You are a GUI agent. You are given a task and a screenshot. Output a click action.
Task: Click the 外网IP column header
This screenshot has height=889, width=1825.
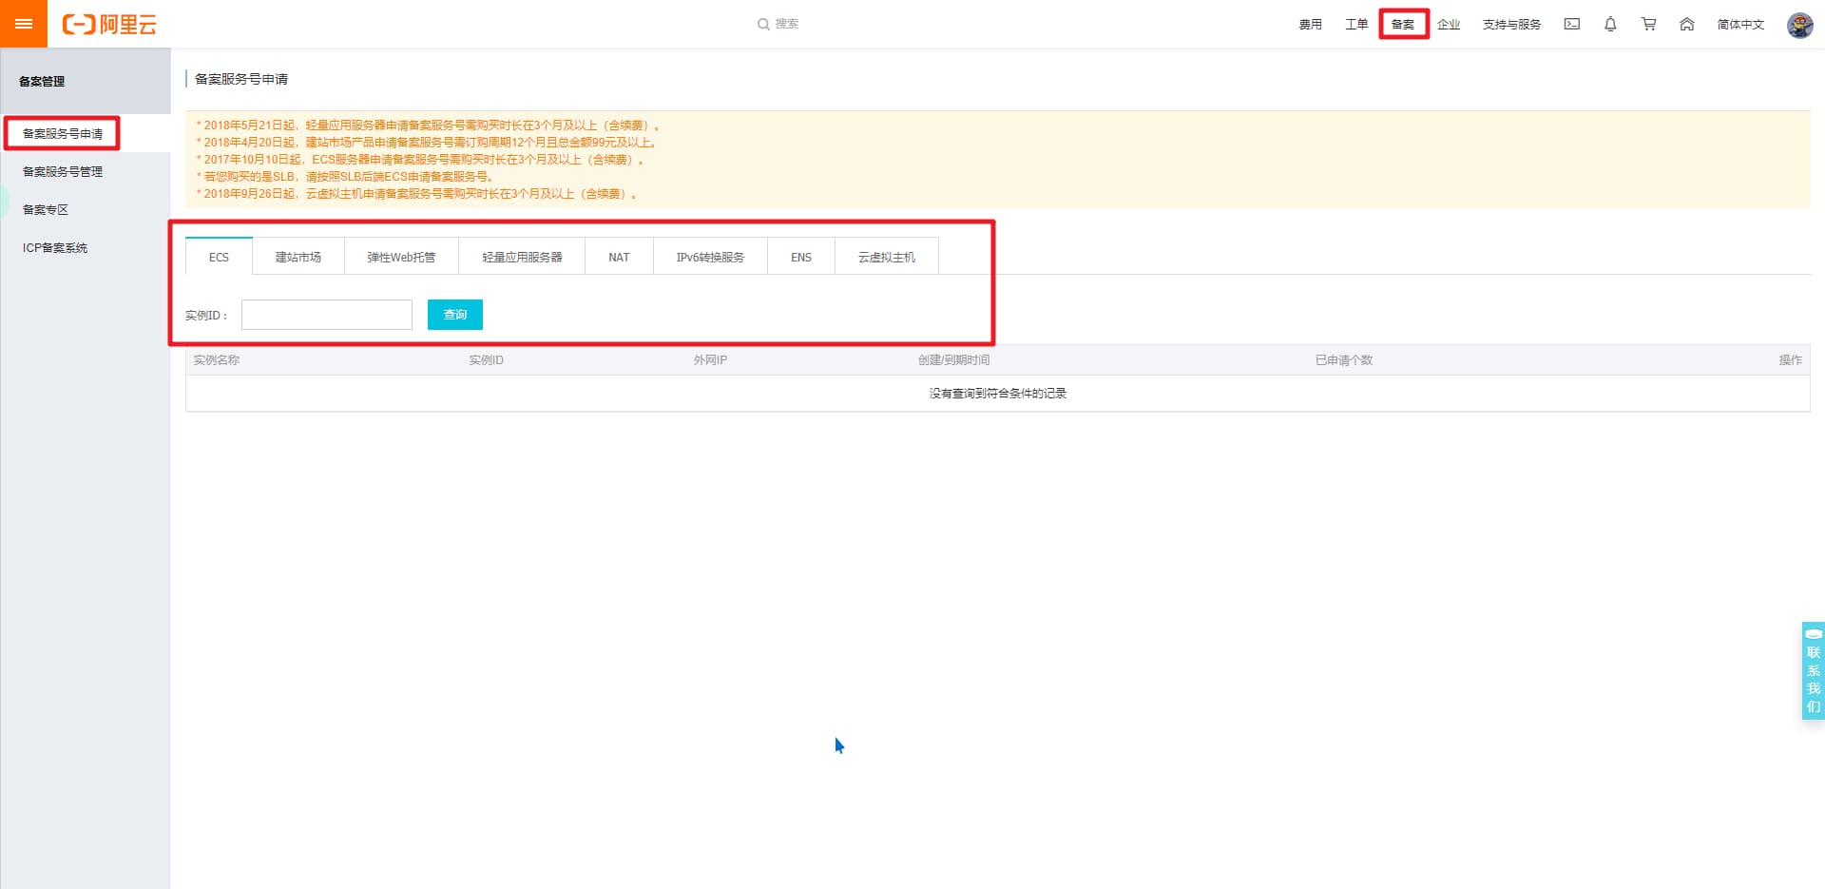point(710,359)
